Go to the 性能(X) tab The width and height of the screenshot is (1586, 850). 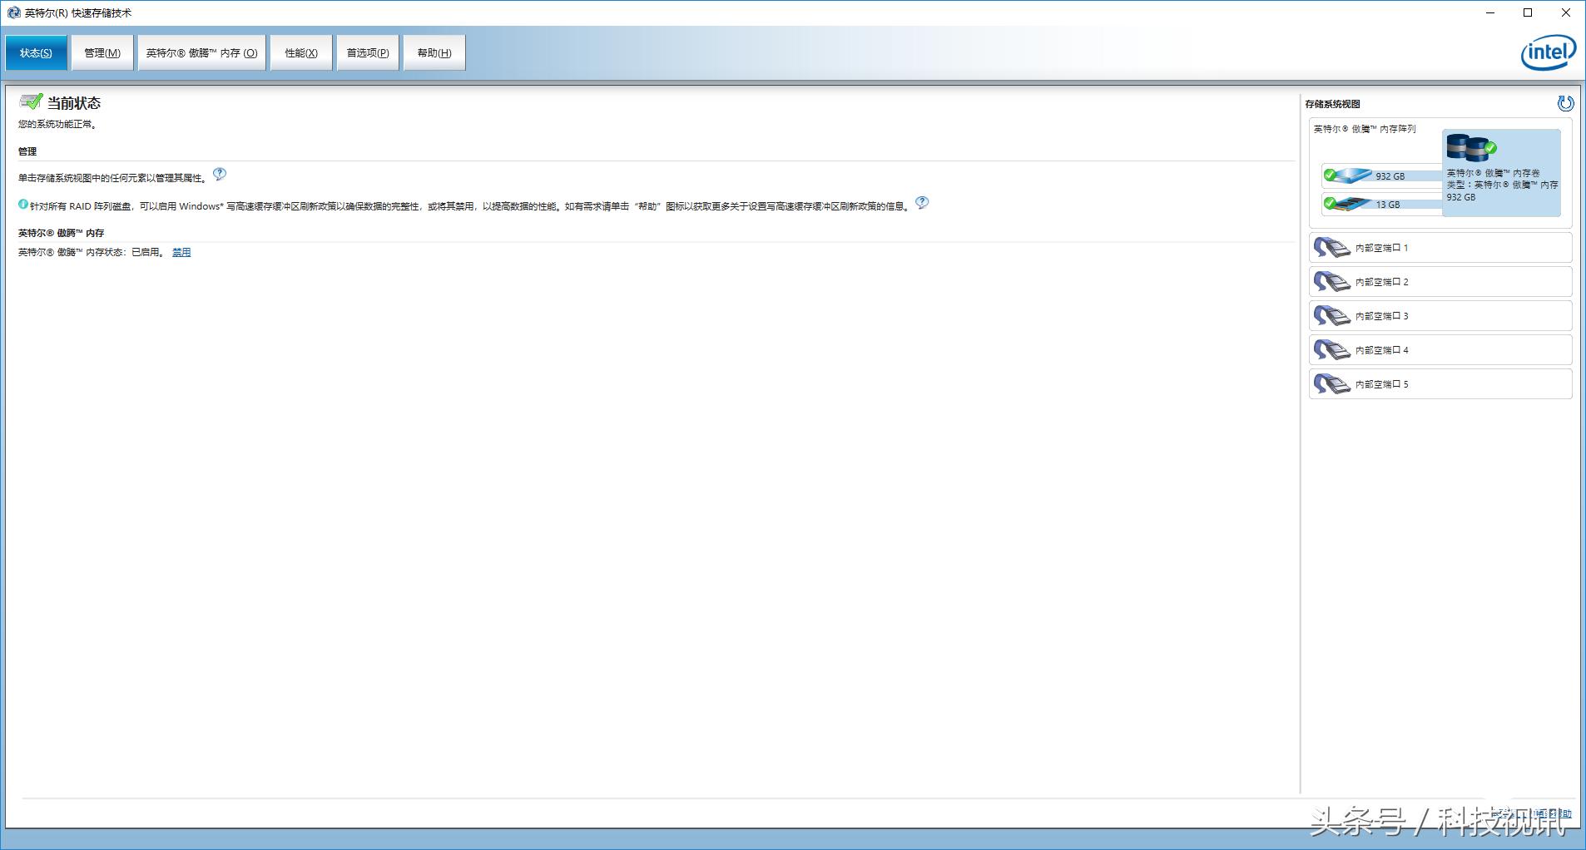click(x=301, y=53)
